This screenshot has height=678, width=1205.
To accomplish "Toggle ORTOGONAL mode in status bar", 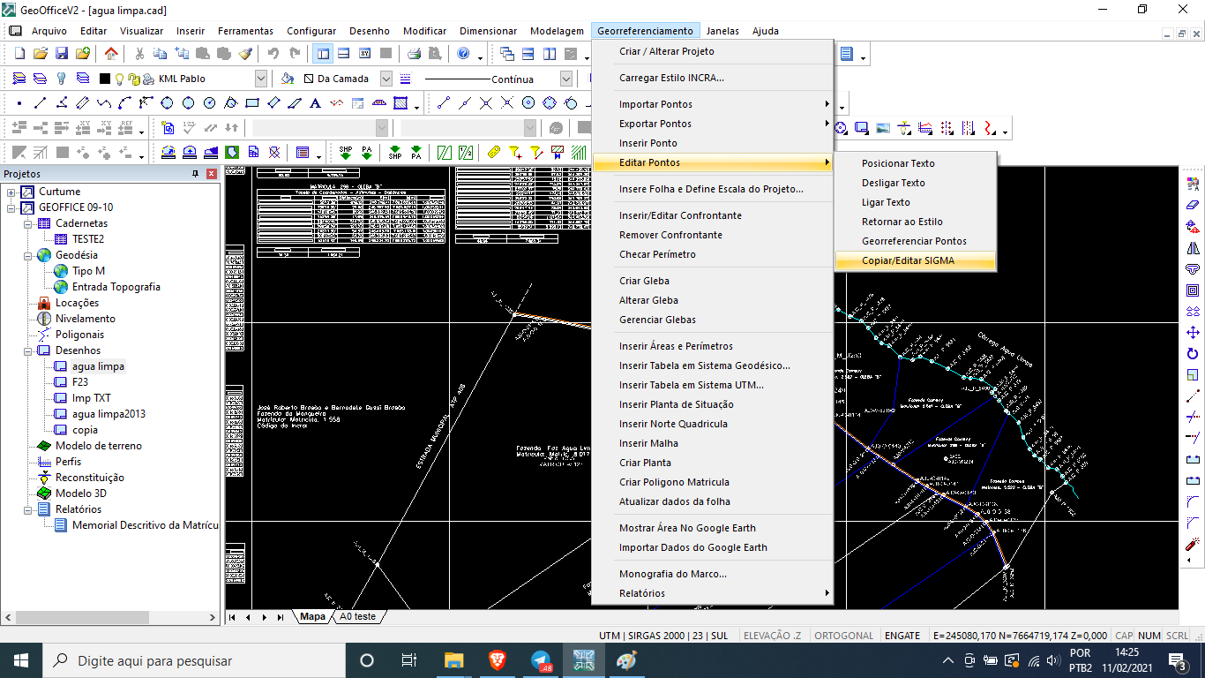I will (843, 636).
